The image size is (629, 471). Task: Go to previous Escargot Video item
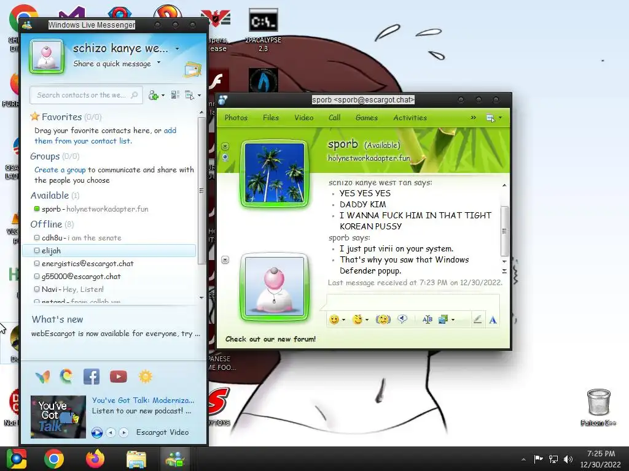[x=111, y=432]
